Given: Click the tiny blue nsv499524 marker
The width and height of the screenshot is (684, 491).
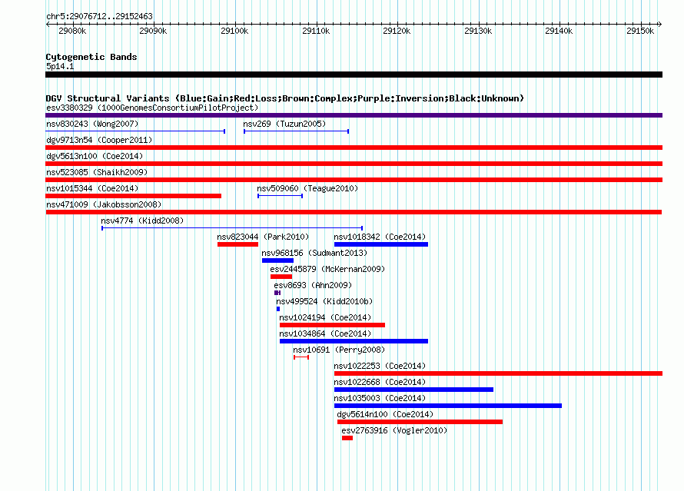Looking at the screenshot, I should pos(278,309).
